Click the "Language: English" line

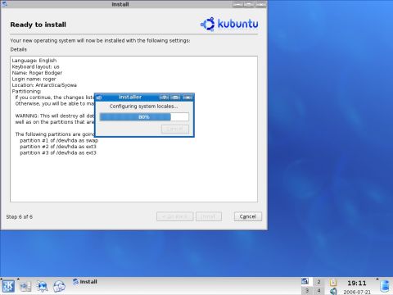34,61
